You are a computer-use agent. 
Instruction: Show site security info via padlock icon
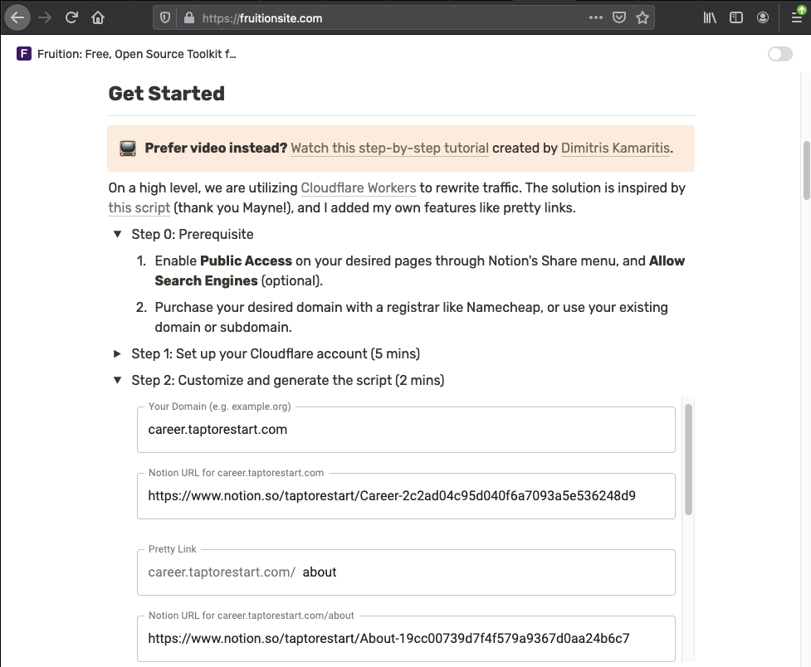tap(189, 18)
